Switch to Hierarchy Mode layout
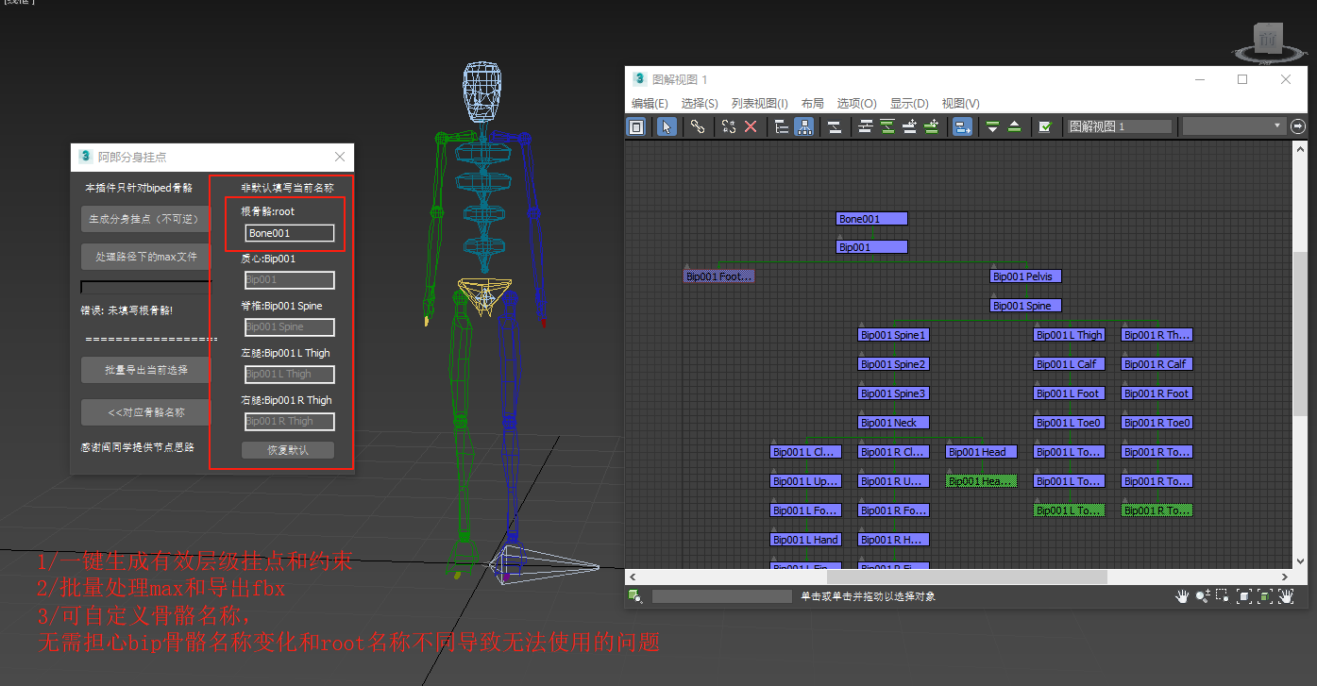The image size is (1317, 686). point(782,126)
